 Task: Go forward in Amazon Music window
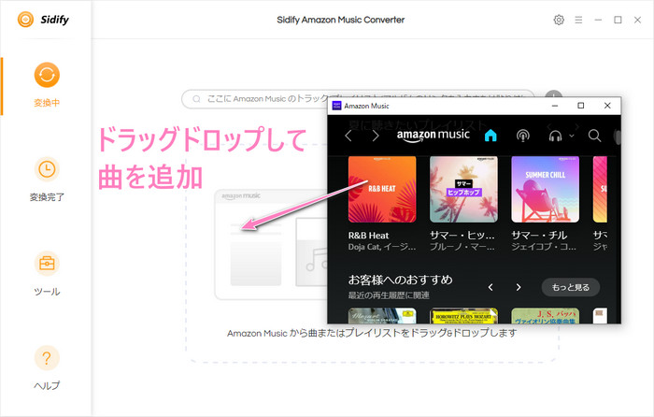376,136
